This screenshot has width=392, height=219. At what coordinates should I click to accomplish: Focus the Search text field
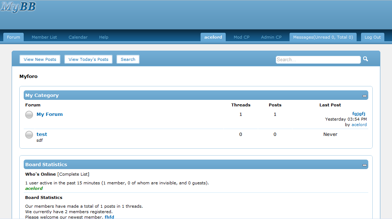pos(318,60)
